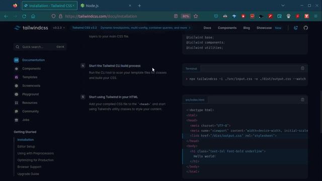Viewport: 322px width, 181px height.
Task: Click the 80% zoom level indicator
Action: point(186,16)
